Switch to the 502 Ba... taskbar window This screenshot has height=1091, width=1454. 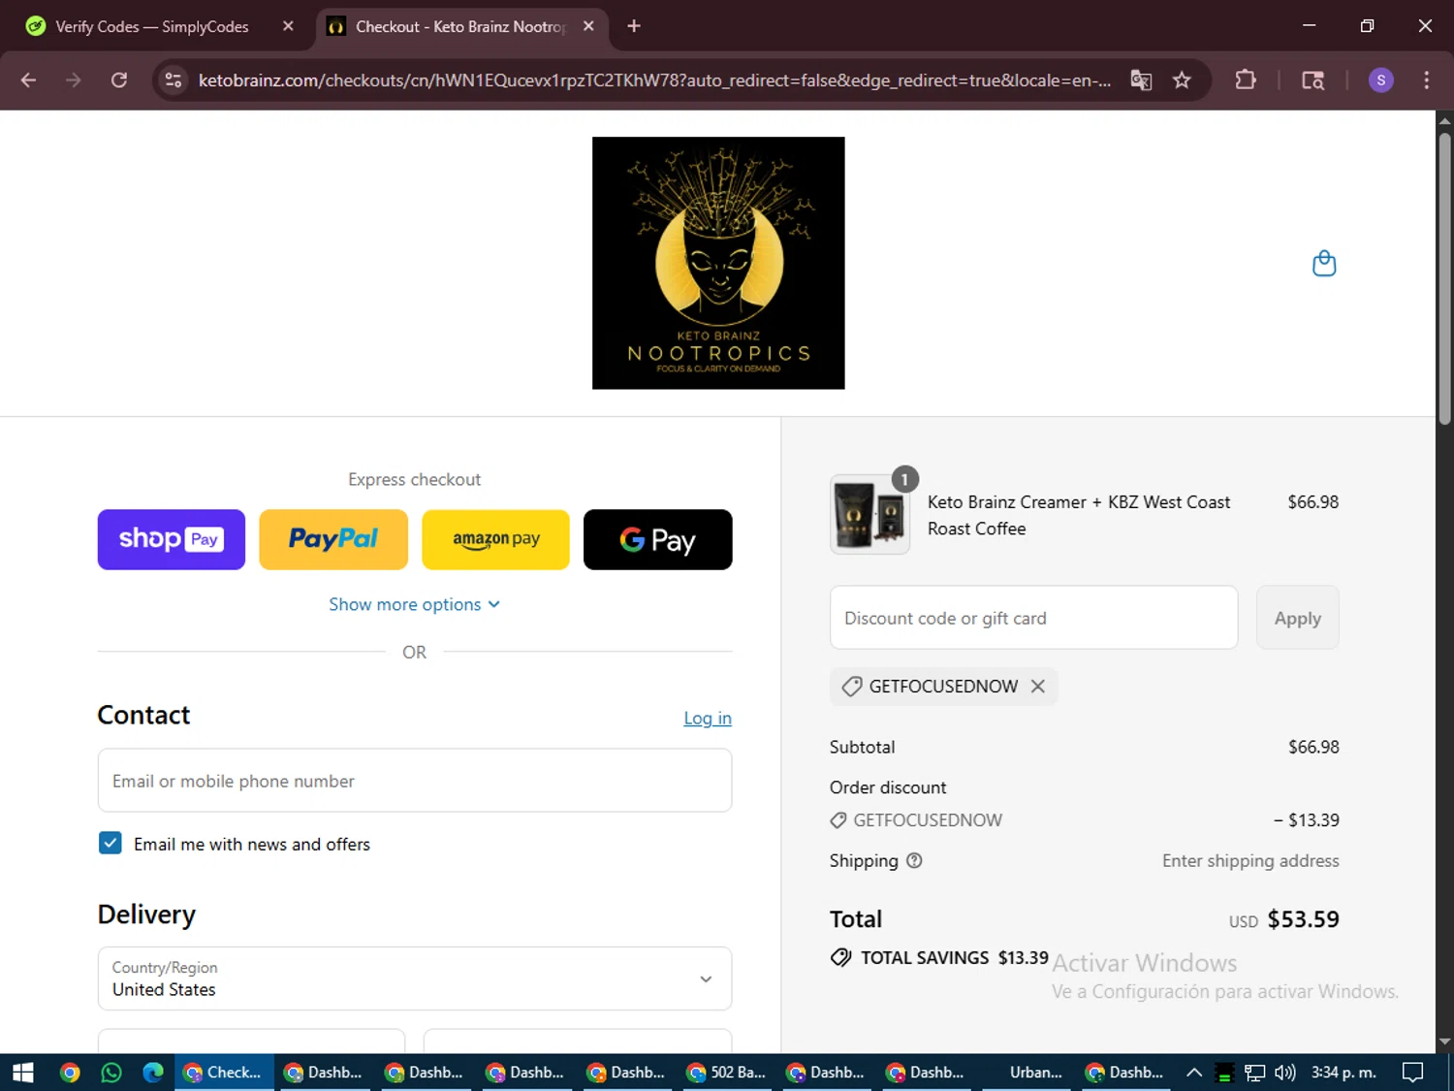click(727, 1073)
